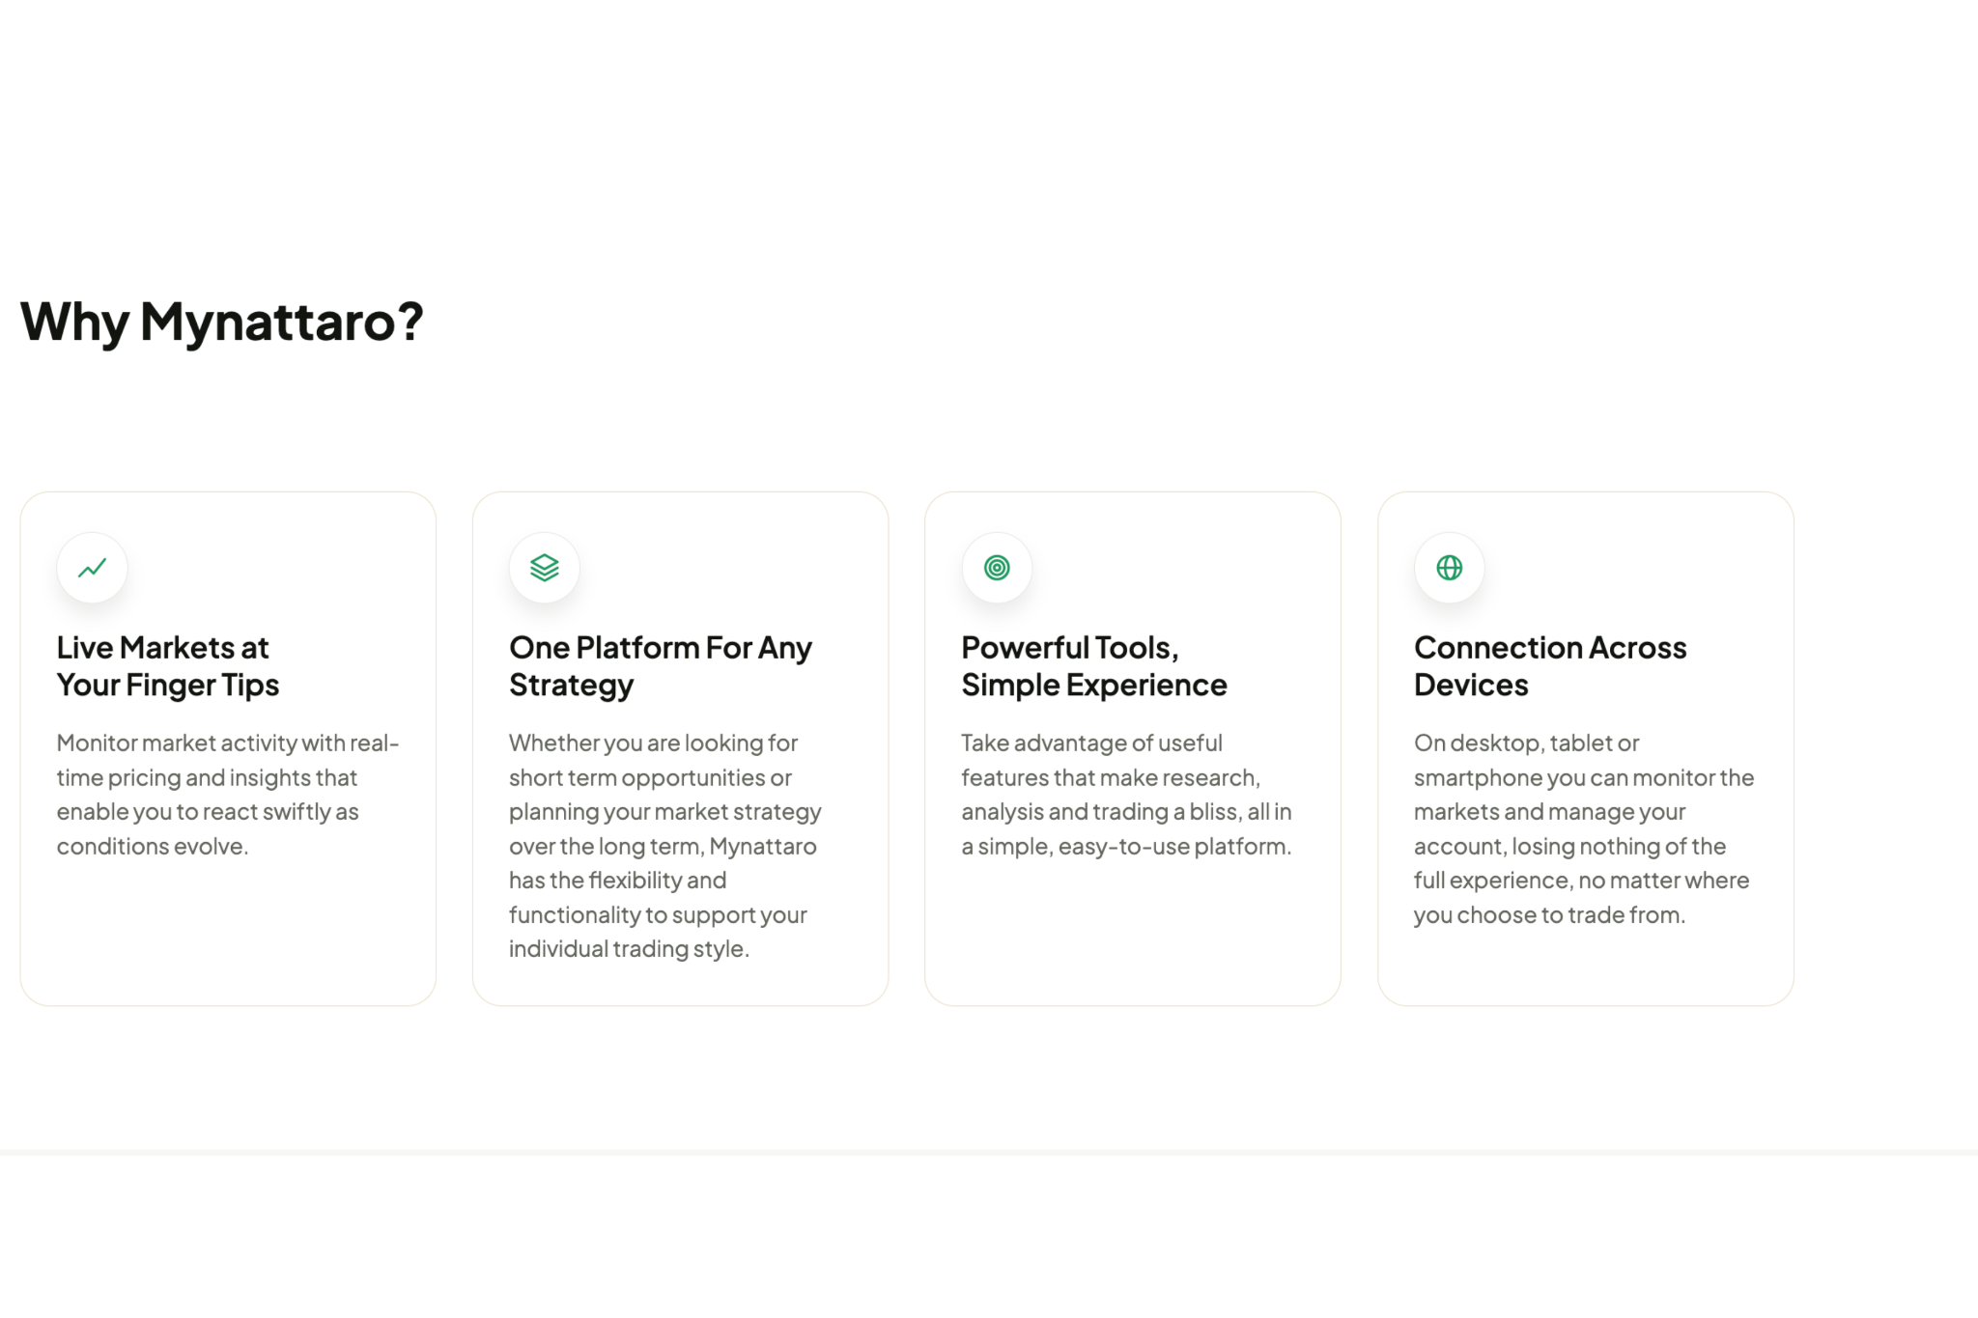1978x1318 pixels.
Task: Click the green target circles icon
Action: [x=997, y=568]
